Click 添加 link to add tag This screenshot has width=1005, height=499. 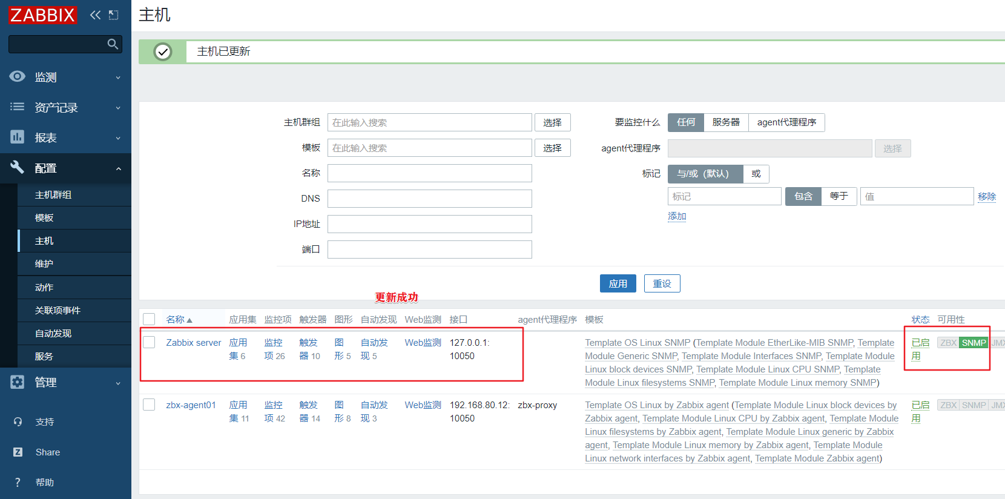[x=677, y=216]
